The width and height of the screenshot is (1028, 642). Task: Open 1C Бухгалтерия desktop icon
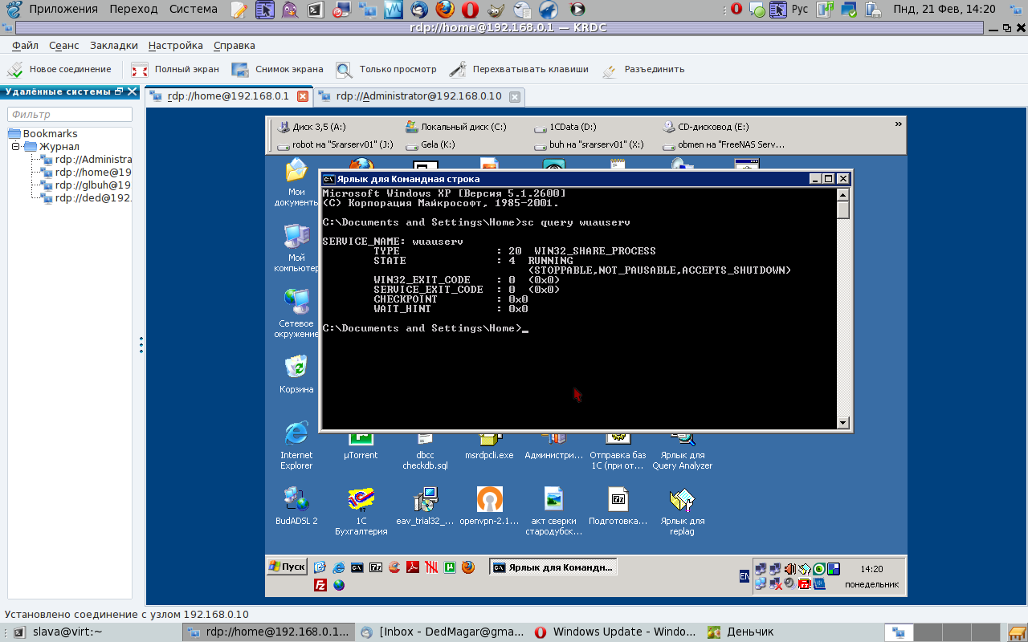(361, 512)
